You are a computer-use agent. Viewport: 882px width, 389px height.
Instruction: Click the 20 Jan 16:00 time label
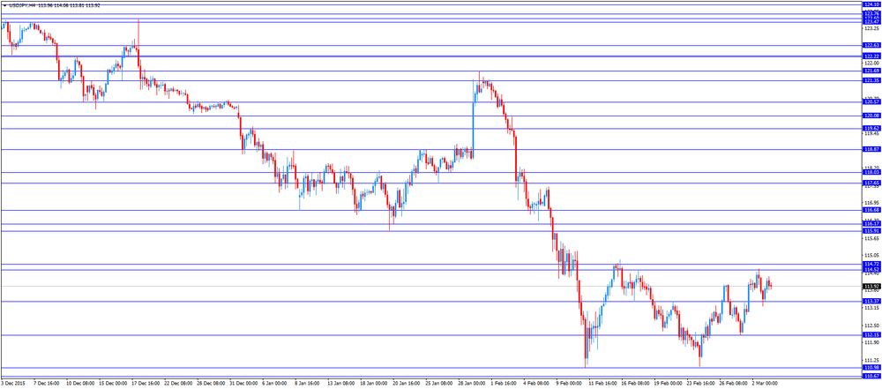(x=405, y=384)
